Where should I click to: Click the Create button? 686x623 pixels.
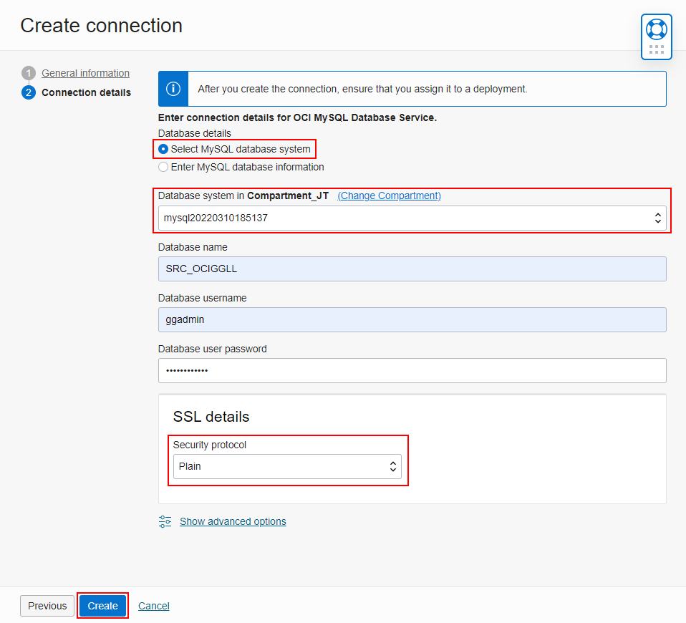pyautogui.click(x=102, y=605)
